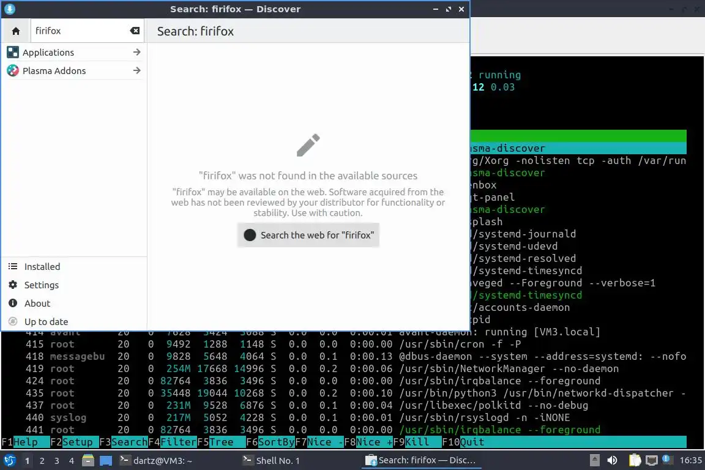Viewport: 705px width, 470px height.
Task: Select PID 441 irqbalance row
Action: [x=343, y=430]
